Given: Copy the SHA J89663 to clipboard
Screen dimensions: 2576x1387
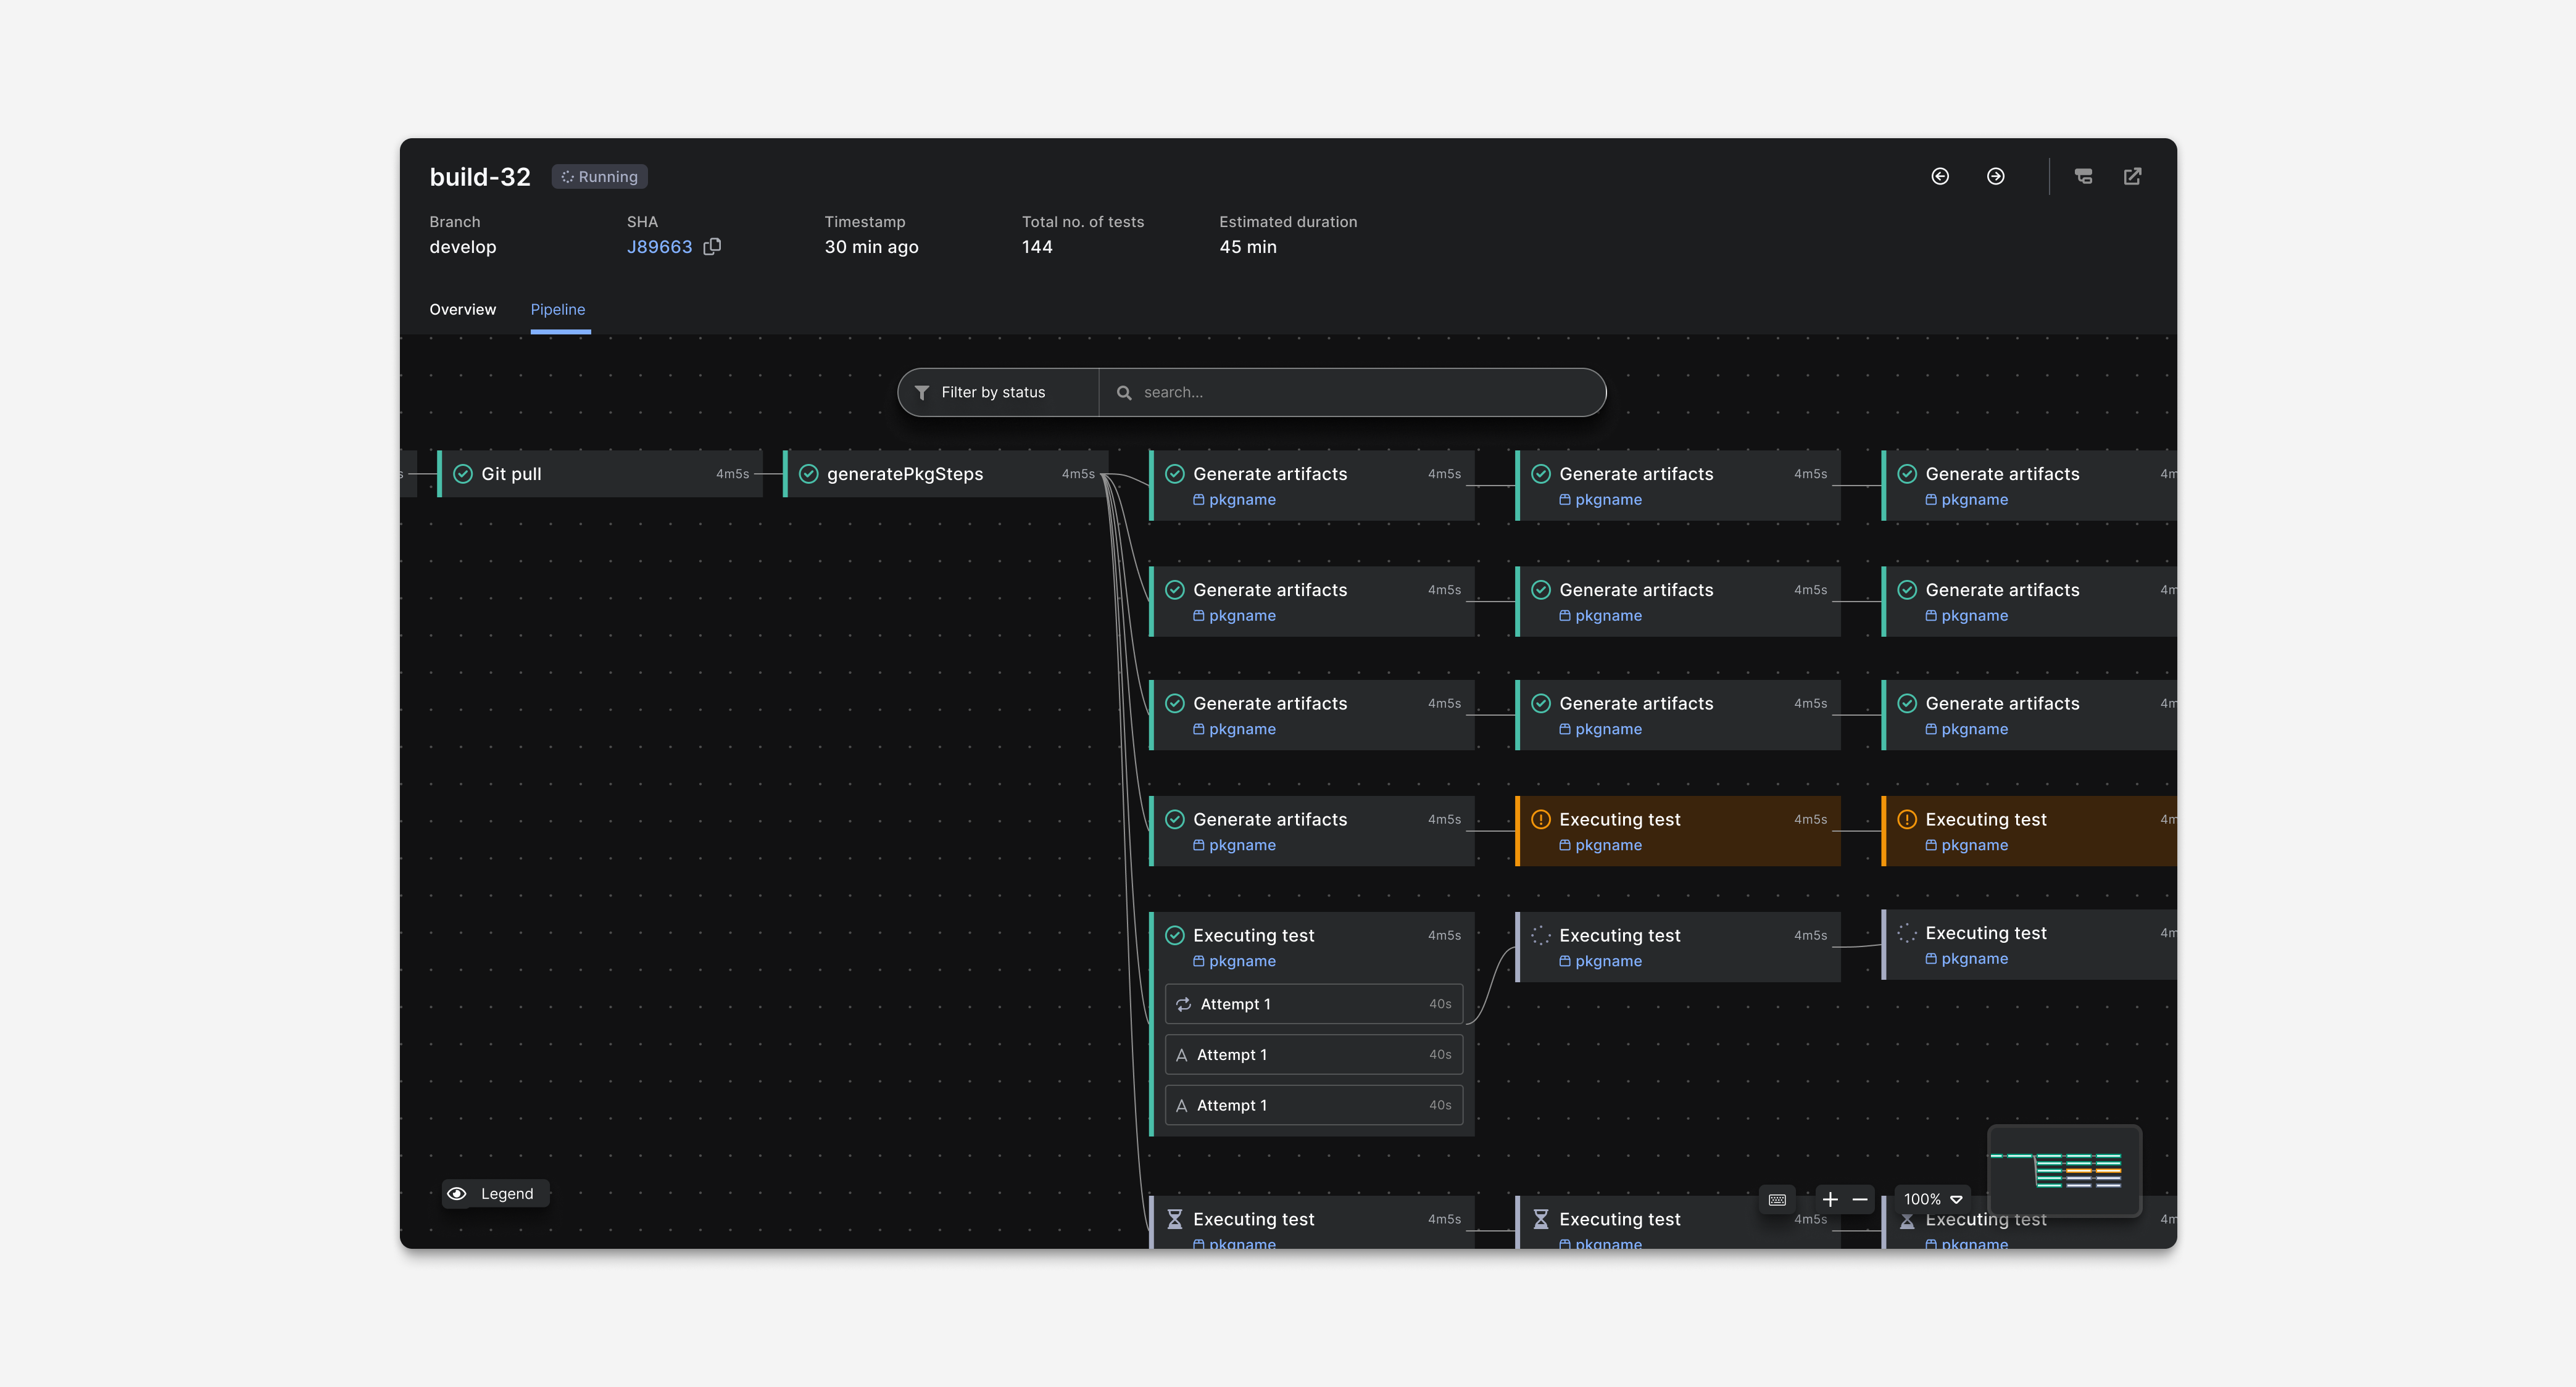Looking at the screenshot, I should [712, 246].
